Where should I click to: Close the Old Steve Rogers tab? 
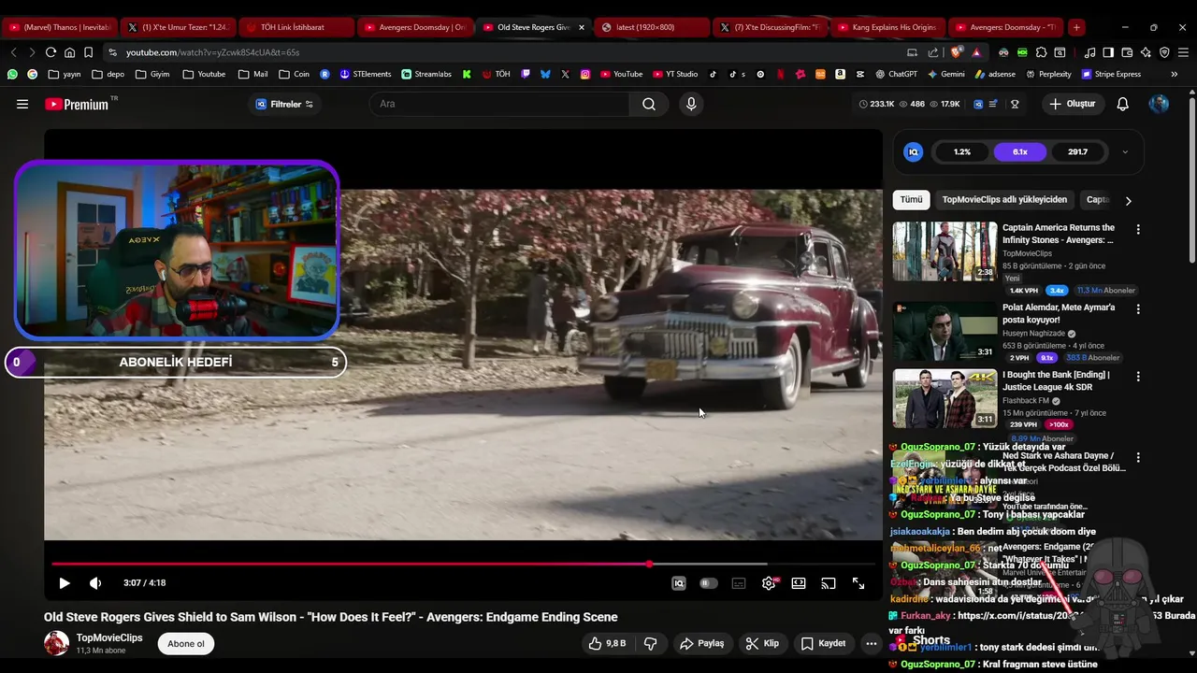point(582,27)
